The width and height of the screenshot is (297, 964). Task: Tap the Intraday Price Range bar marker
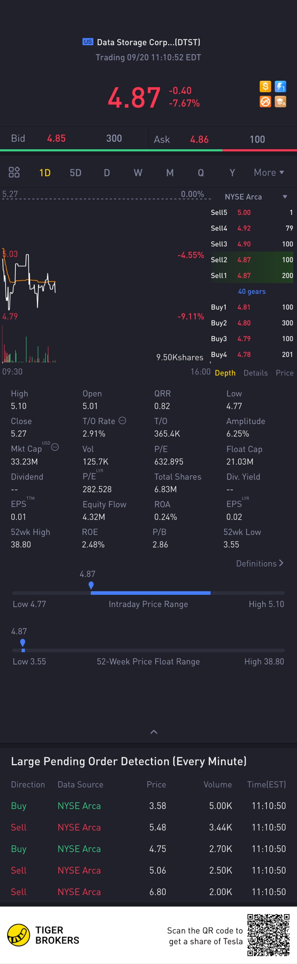pyautogui.click(x=91, y=586)
